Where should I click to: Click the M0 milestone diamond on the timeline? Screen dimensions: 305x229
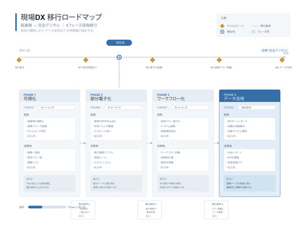[x=19, y=60]
